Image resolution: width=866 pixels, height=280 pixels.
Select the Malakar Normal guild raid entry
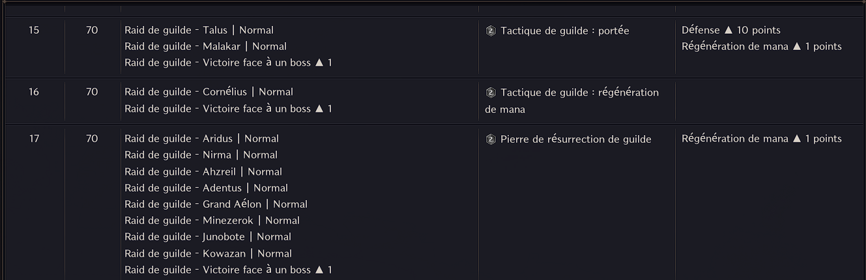click(205, 46)
